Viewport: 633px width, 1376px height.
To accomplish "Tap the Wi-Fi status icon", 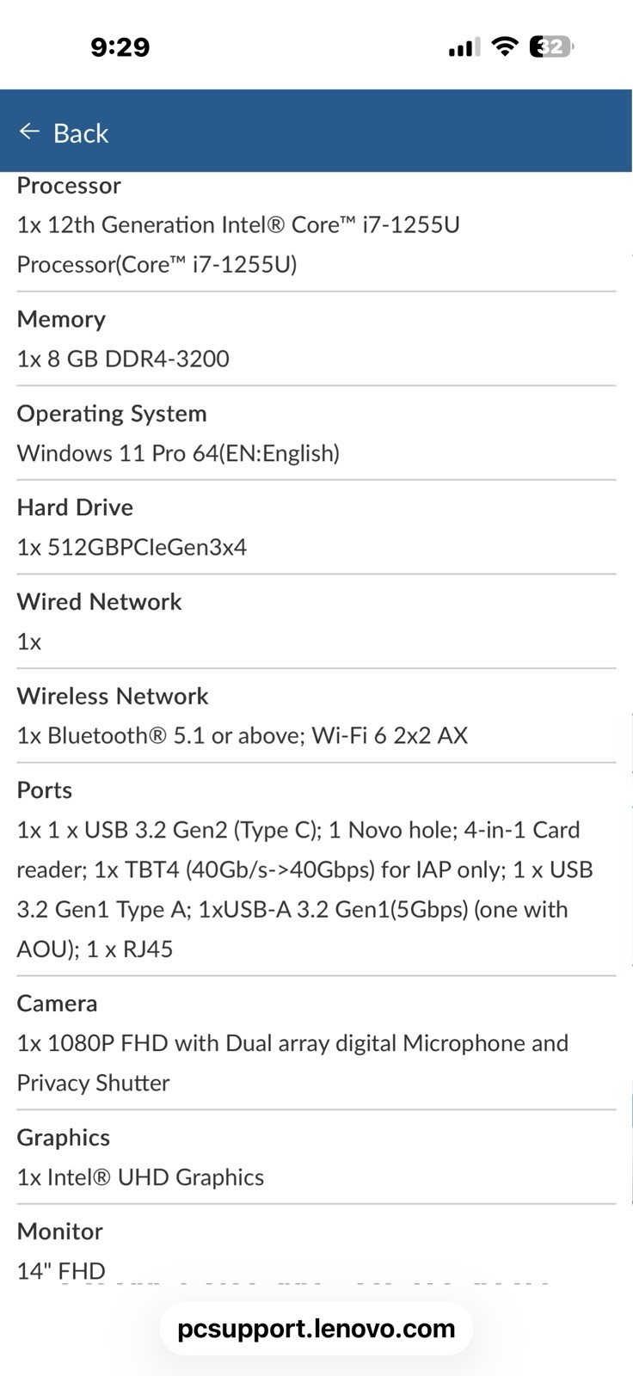I will 506,46.
